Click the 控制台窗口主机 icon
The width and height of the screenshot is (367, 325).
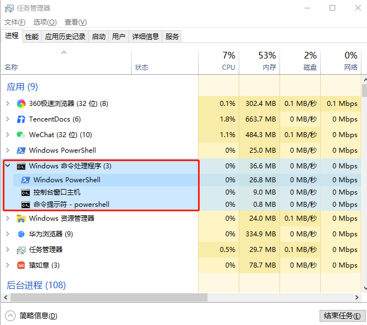[26, 192]
